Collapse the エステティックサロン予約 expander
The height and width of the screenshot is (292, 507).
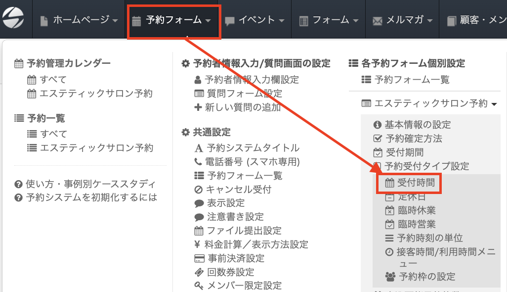(429, 103)
